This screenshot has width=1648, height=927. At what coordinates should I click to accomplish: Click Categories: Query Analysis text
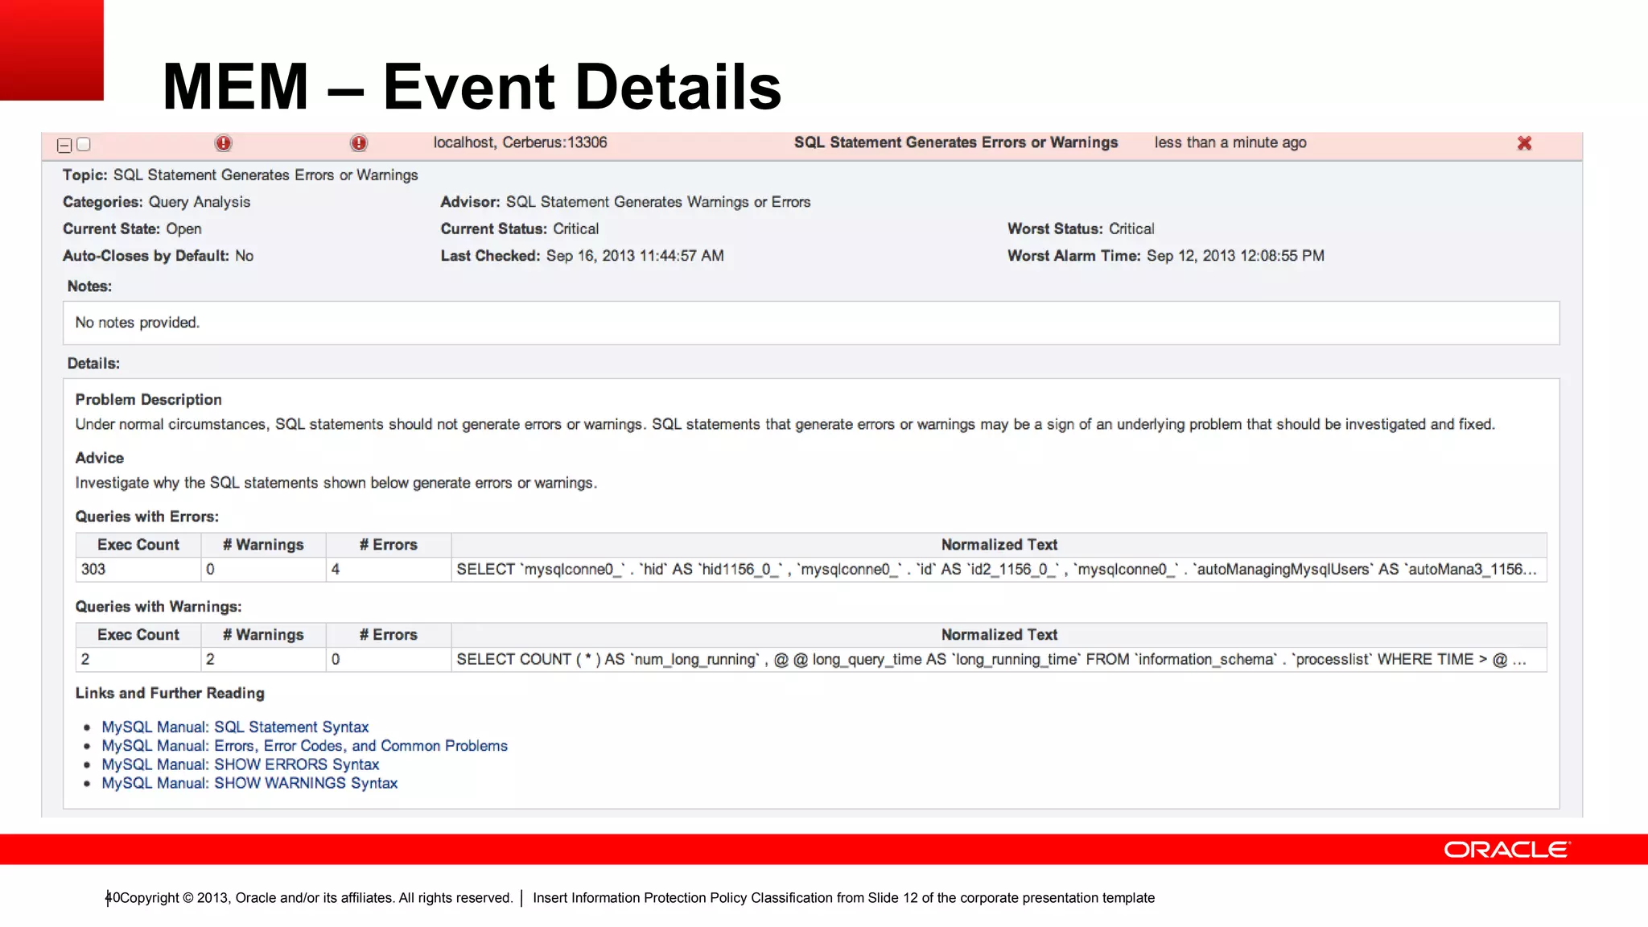coord(157,202)
